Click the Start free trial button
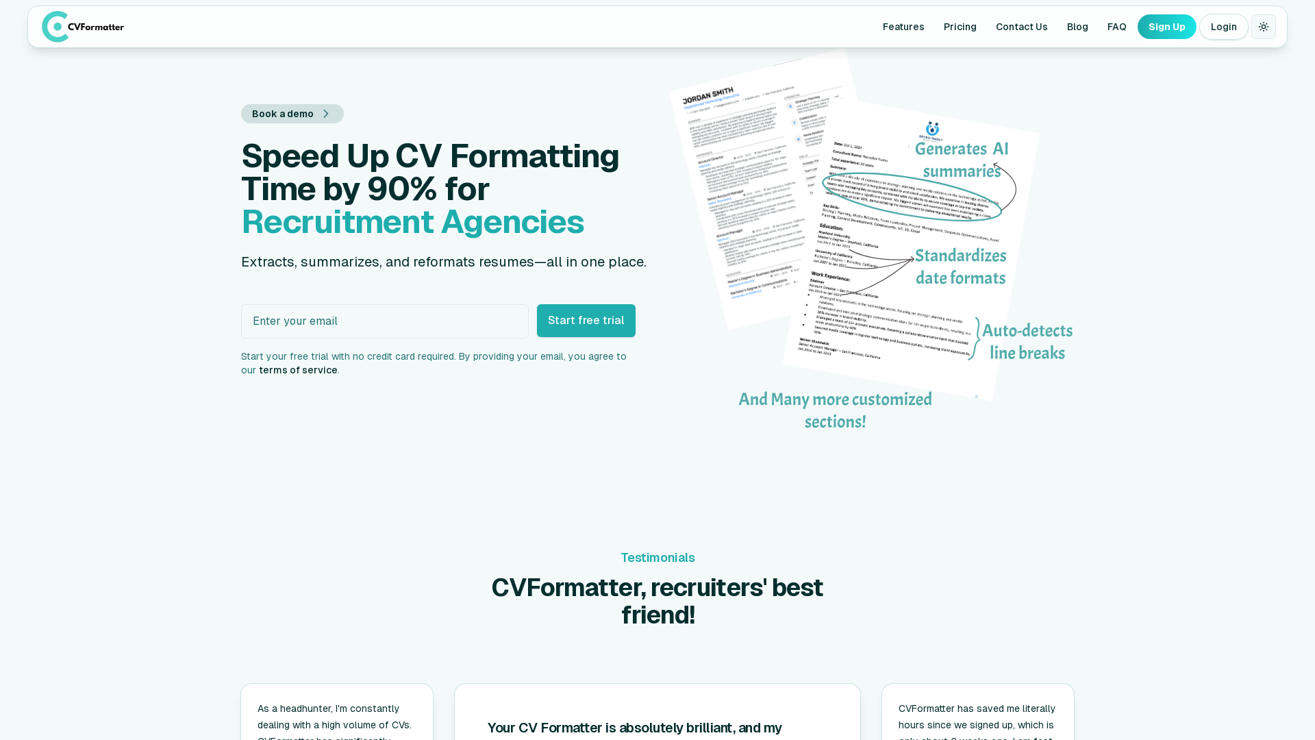1315x740 pixels. 586,321
